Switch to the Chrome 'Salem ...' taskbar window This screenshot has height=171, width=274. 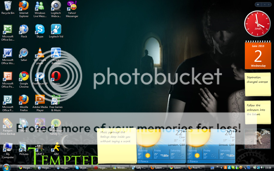click(177, 168)
